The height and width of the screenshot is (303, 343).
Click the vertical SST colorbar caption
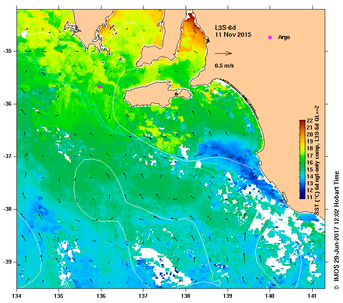pyautogui.click(x=317, y=160)
